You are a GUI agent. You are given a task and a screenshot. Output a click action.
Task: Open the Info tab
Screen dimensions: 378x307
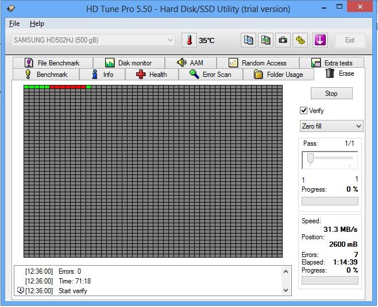click(102, 75)
